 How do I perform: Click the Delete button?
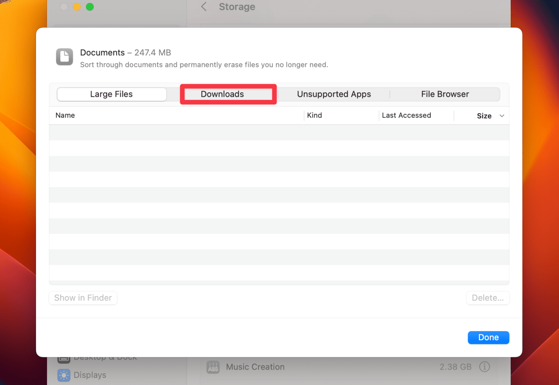[488, 298]
